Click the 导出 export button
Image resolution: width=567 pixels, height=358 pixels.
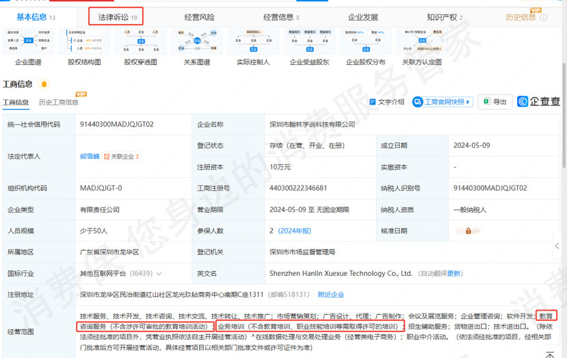[495, 102]
